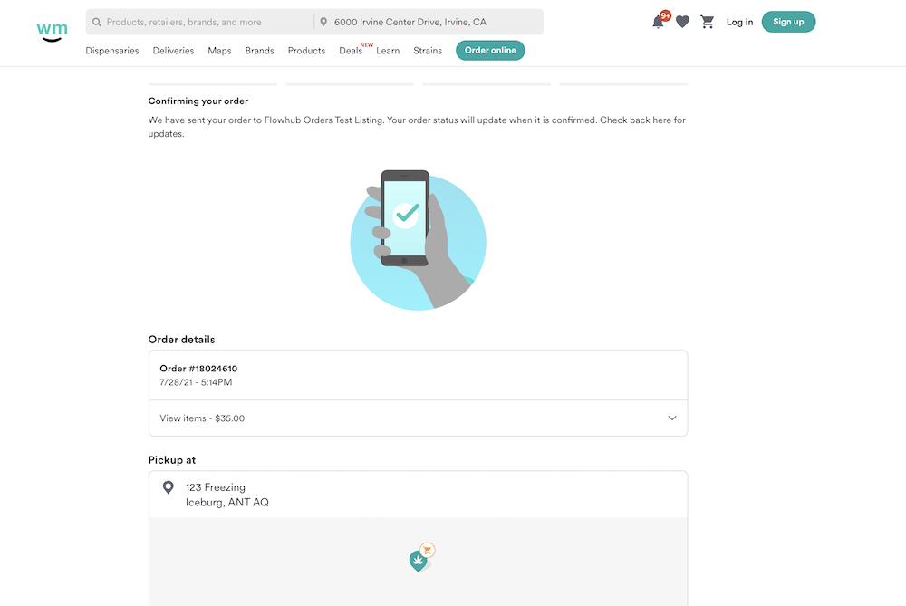Click the location pin in the address bar

click(x=323, y=21)
